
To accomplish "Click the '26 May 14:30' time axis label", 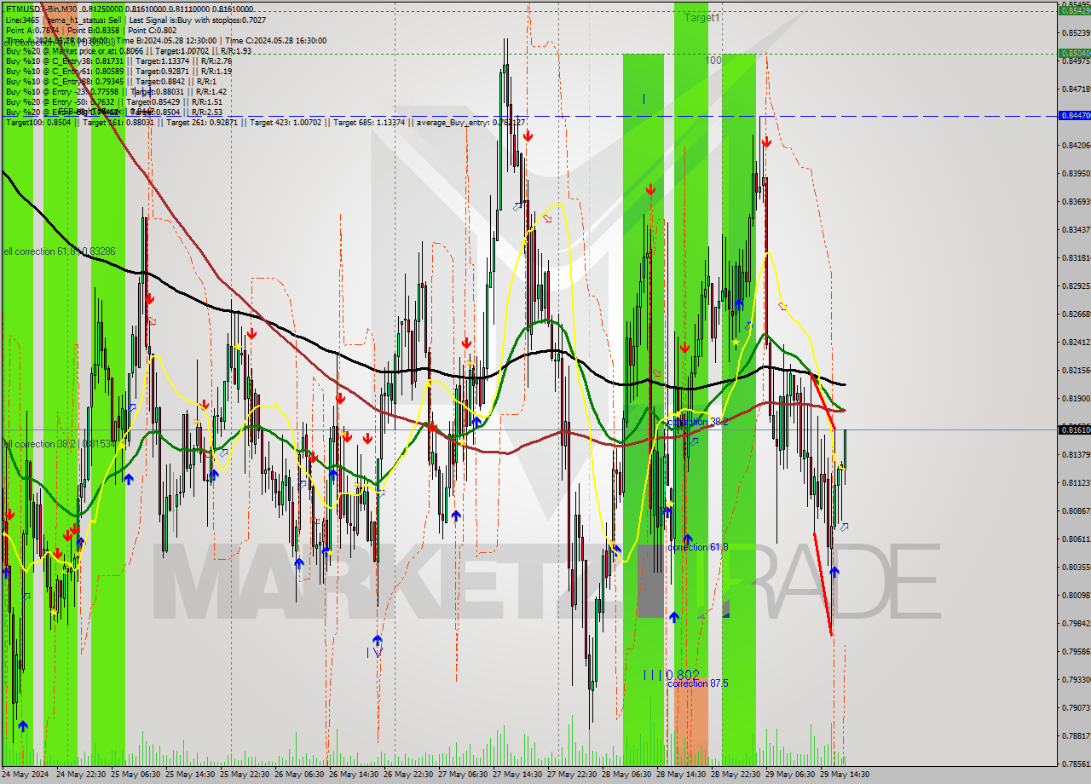I will coord(355,775).
